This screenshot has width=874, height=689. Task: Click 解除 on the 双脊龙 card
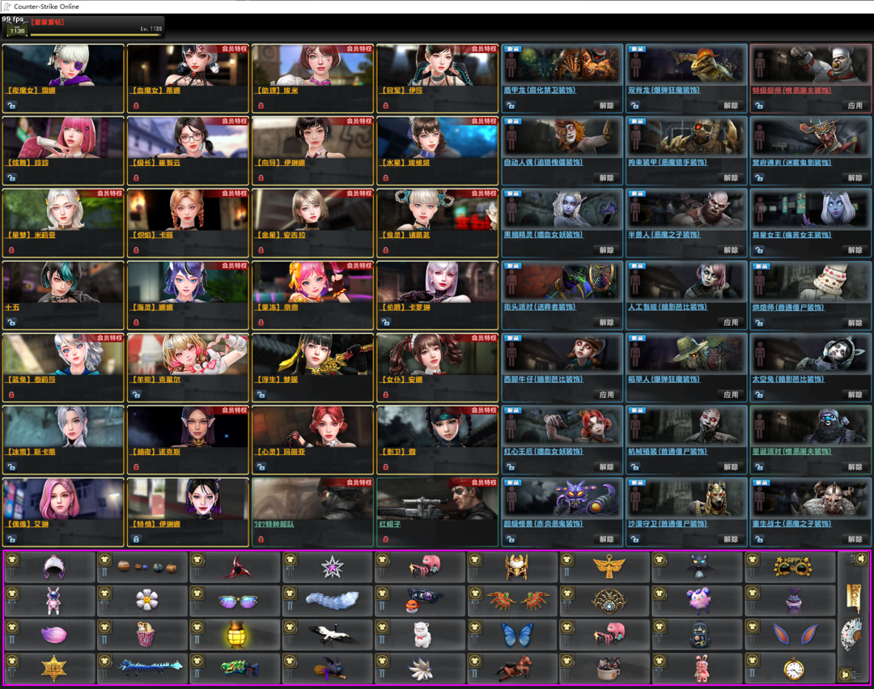pyautogui.click(x=731, y=106)
